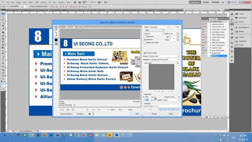The width and height of the screenshot is (252, 142).
Task: Click the image width input field
Action: (x=148, y=97)
